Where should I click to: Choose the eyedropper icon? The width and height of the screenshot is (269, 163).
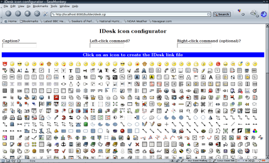[56, 117]
